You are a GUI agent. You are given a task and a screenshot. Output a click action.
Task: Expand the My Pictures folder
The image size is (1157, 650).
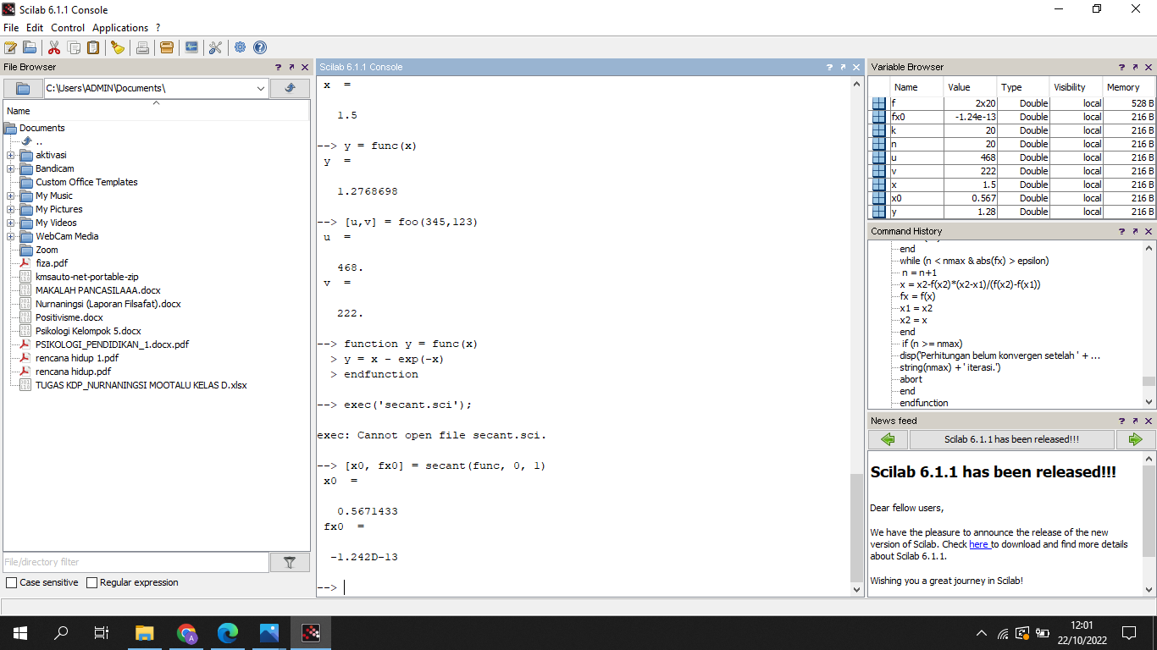10,210
